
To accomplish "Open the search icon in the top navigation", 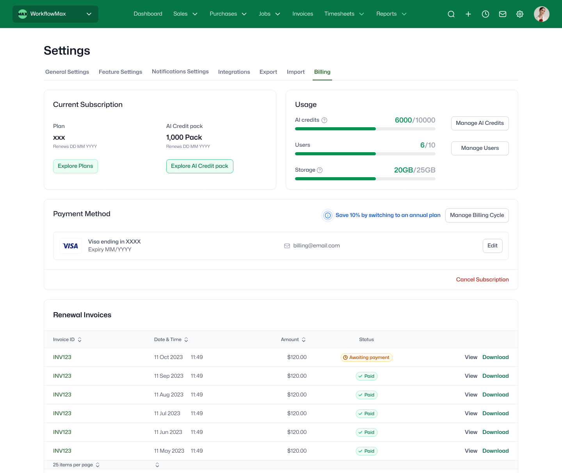I will (451, 14).
